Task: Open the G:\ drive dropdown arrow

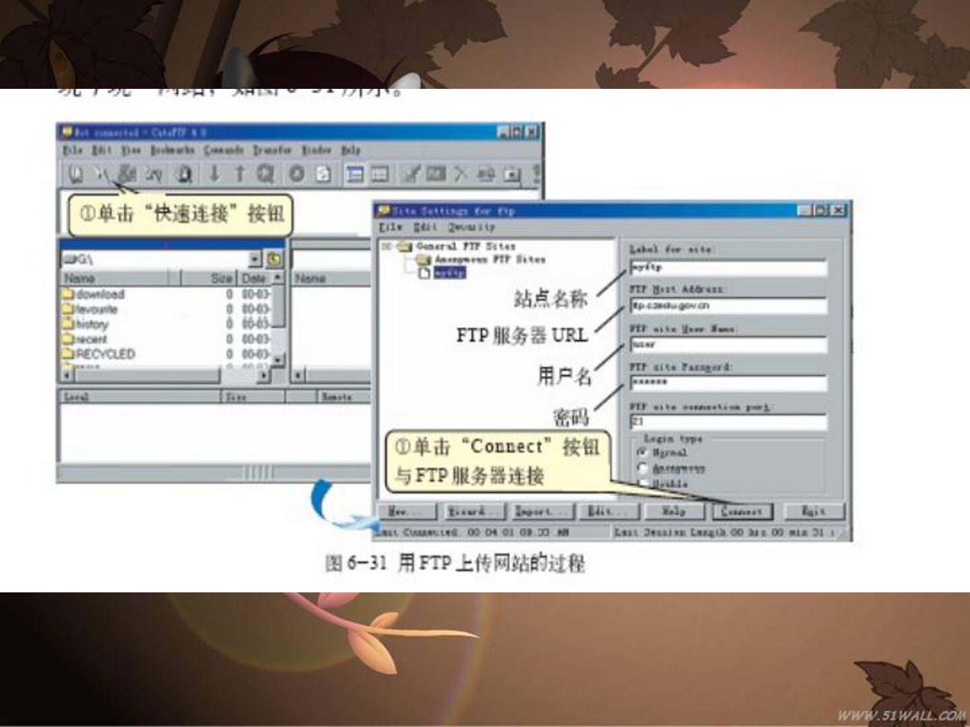Action: click(255, 259)
